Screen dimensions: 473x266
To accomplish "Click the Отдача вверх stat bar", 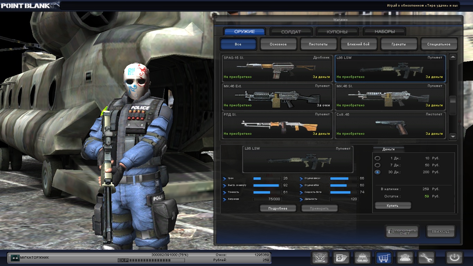I will point(343,178).
